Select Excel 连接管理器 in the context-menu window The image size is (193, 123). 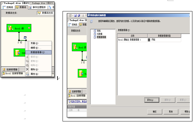(x=13, y=73)
